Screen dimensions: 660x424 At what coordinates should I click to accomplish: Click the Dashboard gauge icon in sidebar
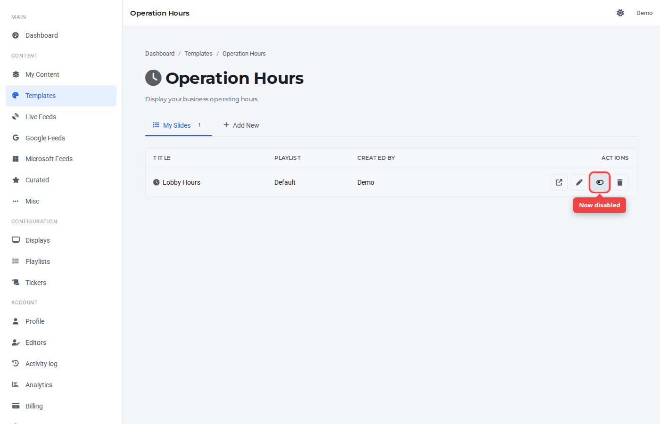coord(16,35)
